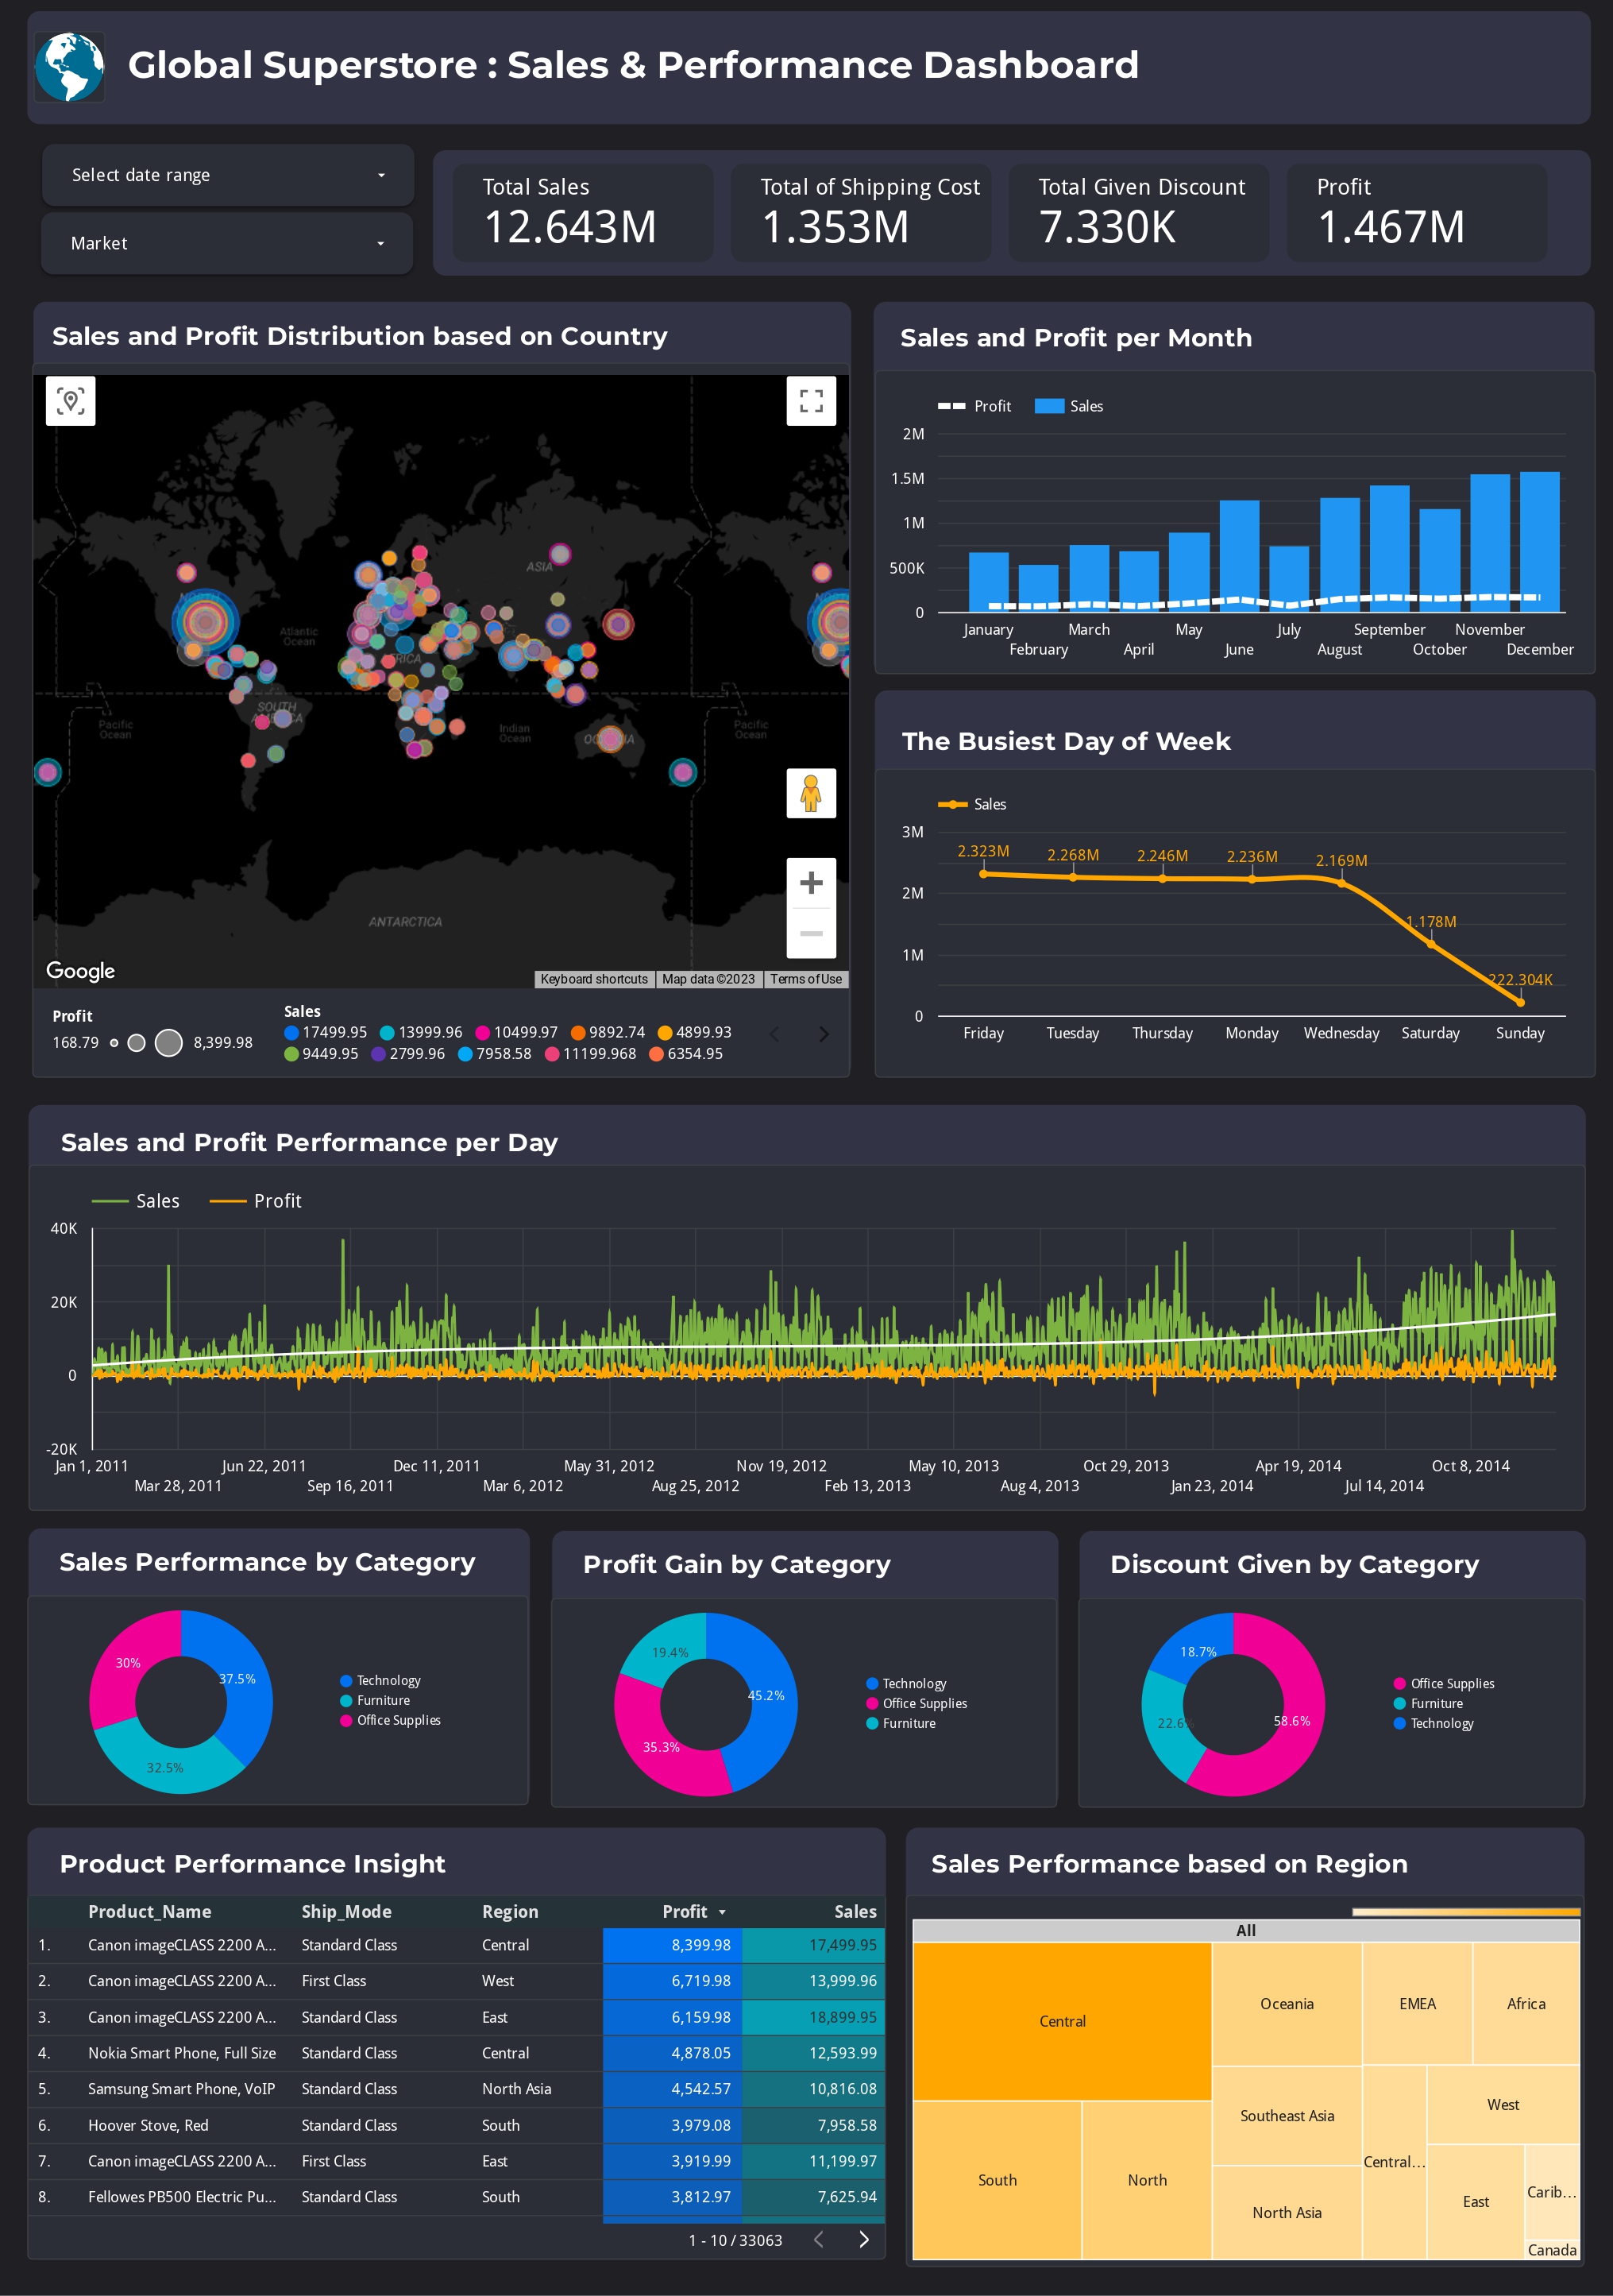Open the Keyboard shortcuts link on the map
Viewport: 1613px width, 2296px height.
click(x=593, y=979)
